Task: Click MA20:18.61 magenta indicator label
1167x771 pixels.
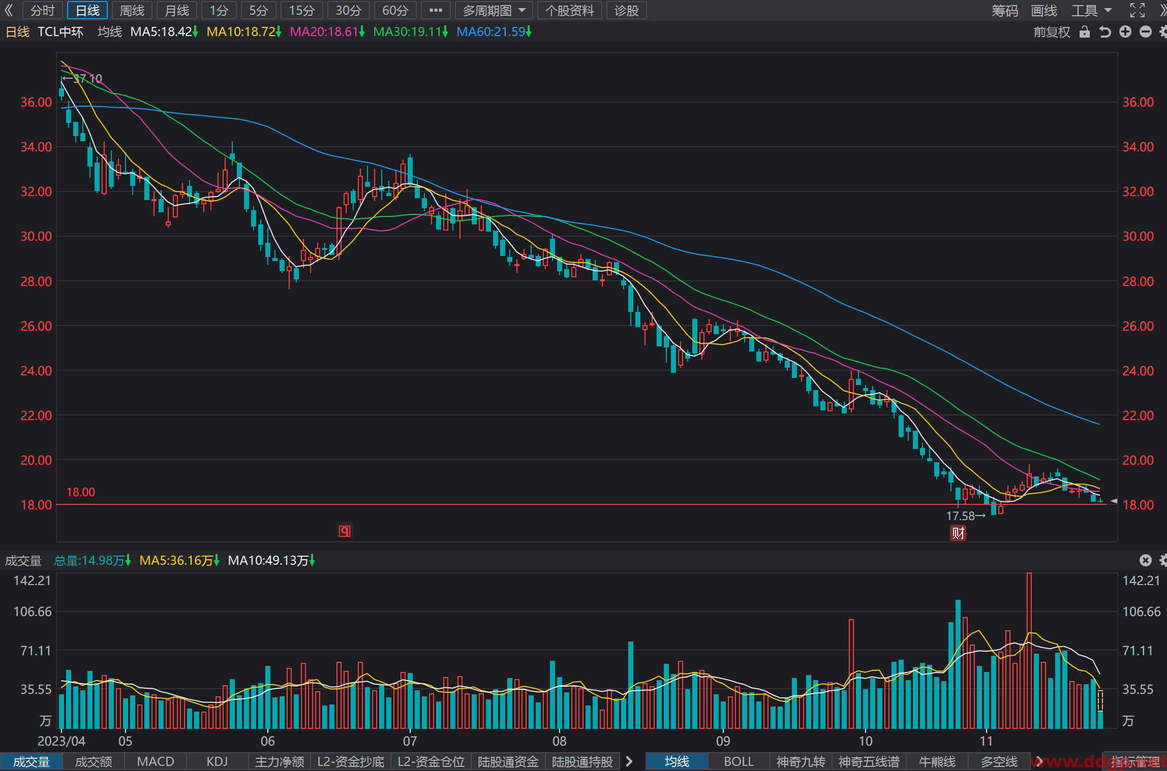Action: pos(327,32)
